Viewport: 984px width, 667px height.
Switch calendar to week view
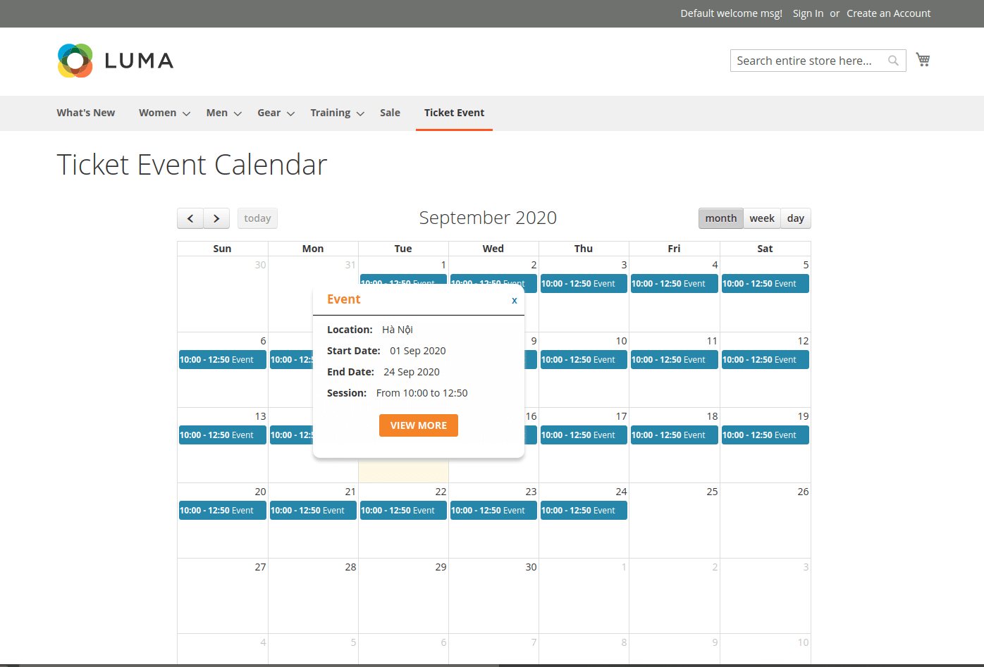(x=761, y=218)
